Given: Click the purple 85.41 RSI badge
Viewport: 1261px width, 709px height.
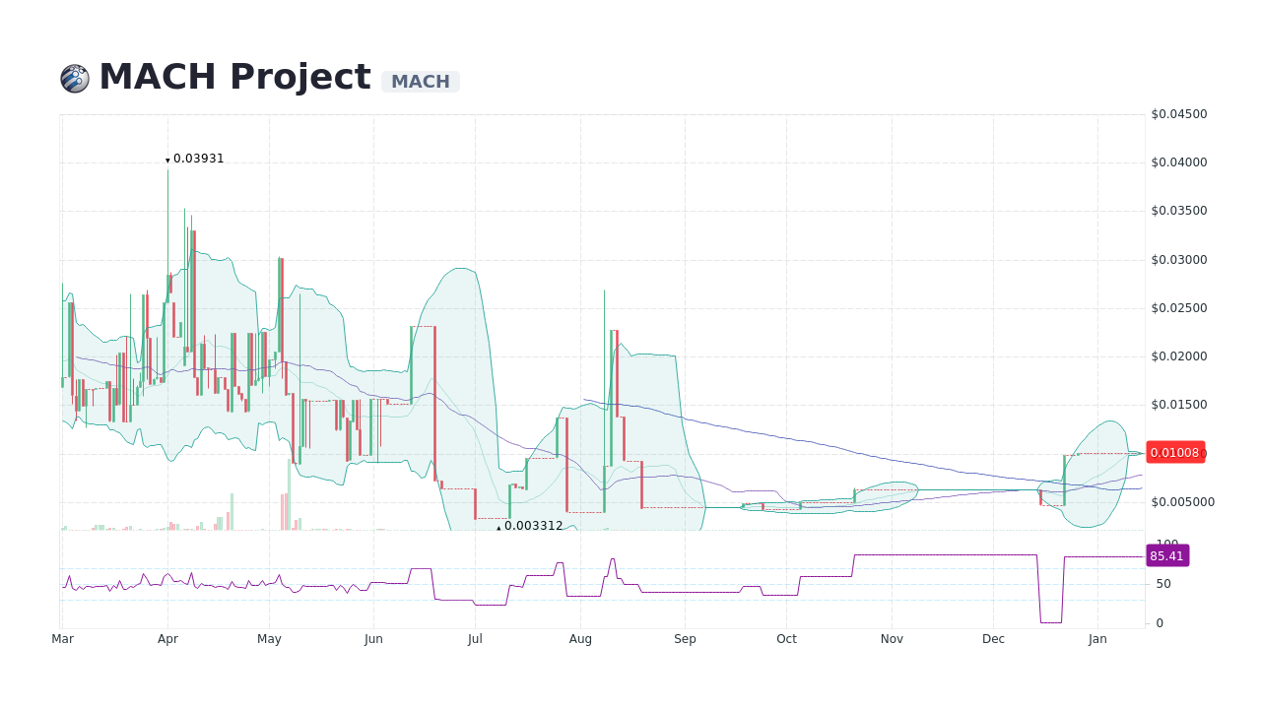Looking at the screenshot, I should [x=1167, y=555].
